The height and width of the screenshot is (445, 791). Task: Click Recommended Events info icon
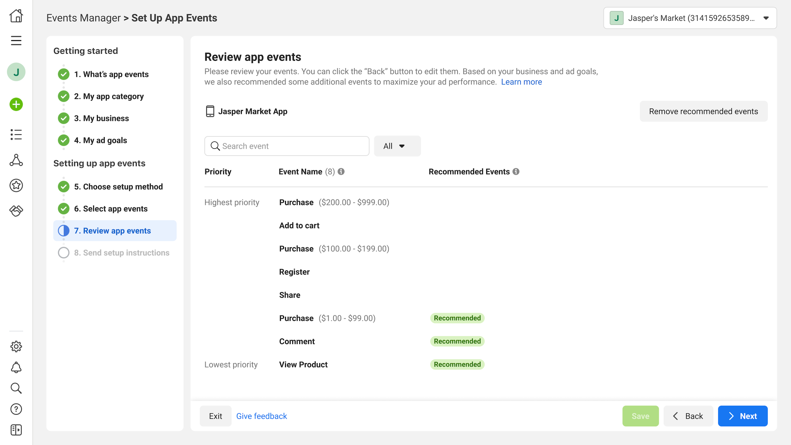click(516, 172)
